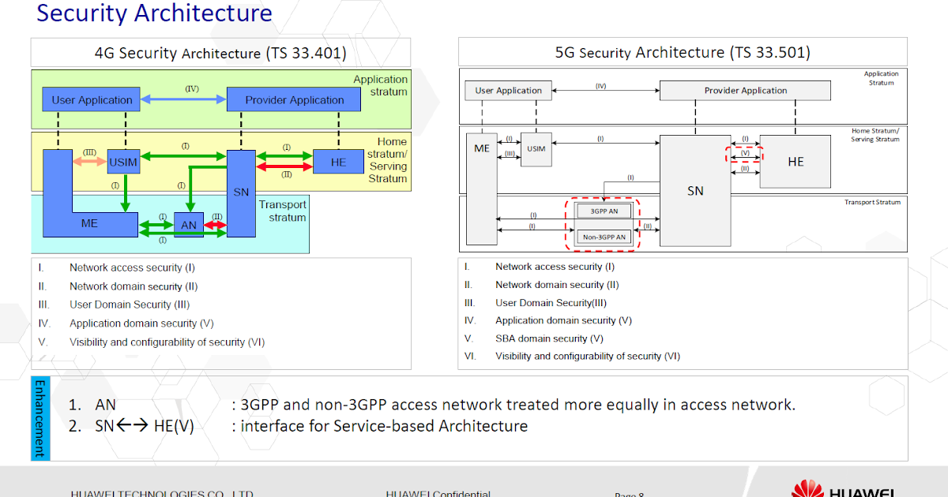Viewport: 948px width, 497px height.
Task: Select the Non-3GPP AN box
Action: point(604,236)
